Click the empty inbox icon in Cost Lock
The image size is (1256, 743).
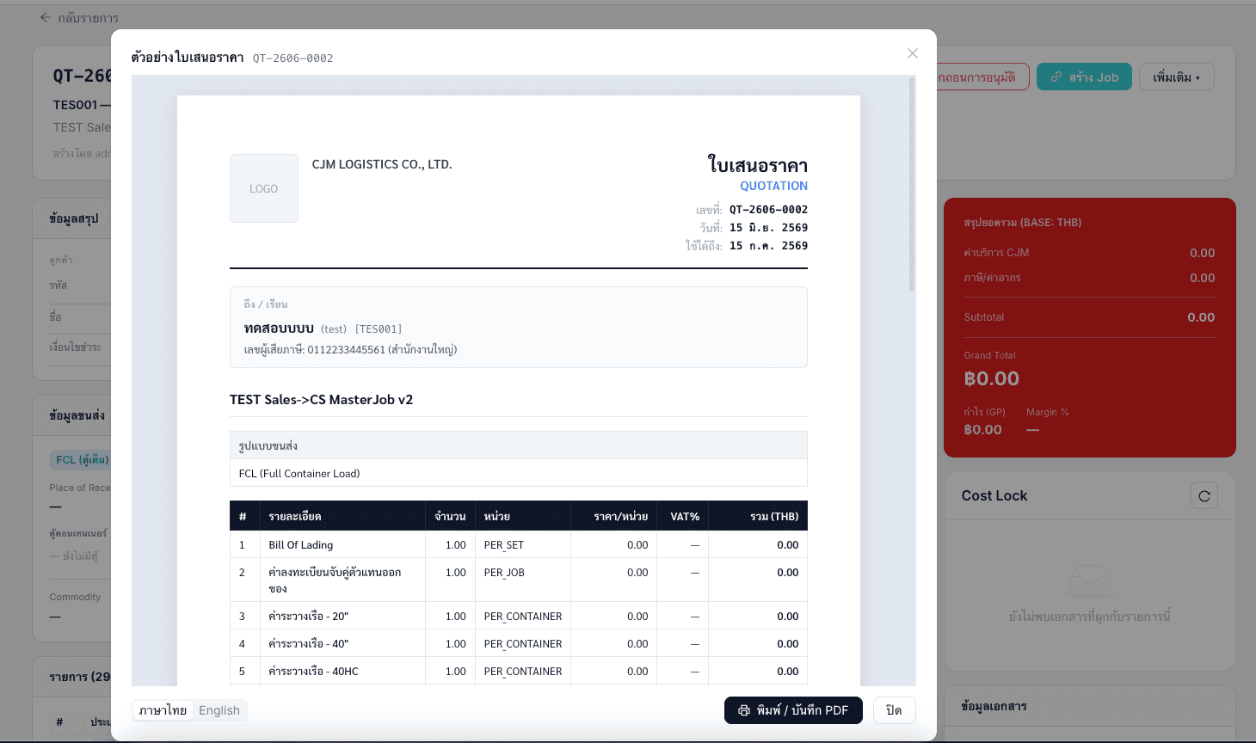(x=1089, y=582)
